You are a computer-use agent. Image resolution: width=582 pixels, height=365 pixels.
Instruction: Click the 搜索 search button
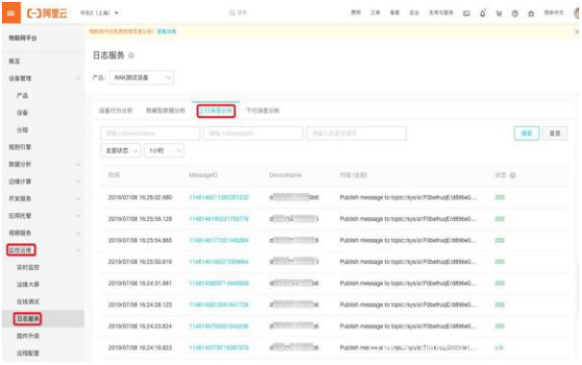(x=526, y=134)
